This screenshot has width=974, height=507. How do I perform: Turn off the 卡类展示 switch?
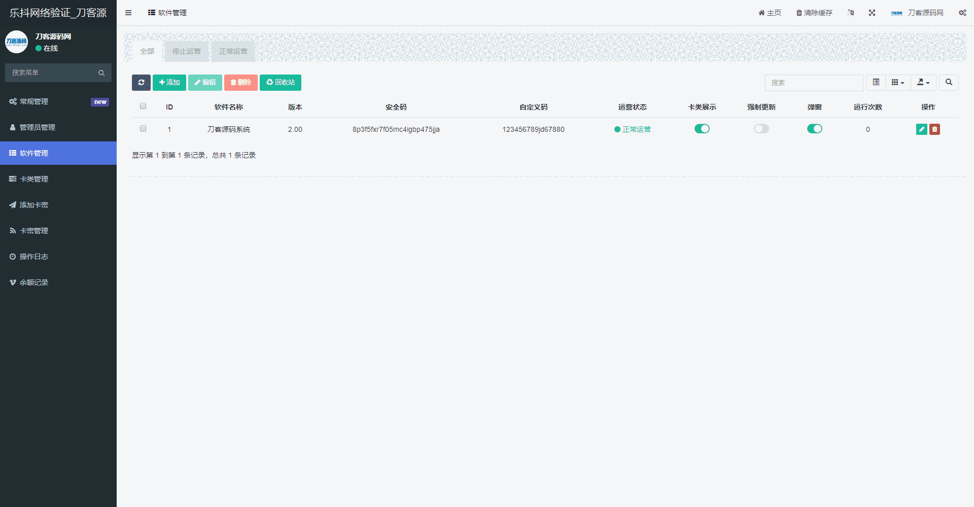(x=702, y=129)
